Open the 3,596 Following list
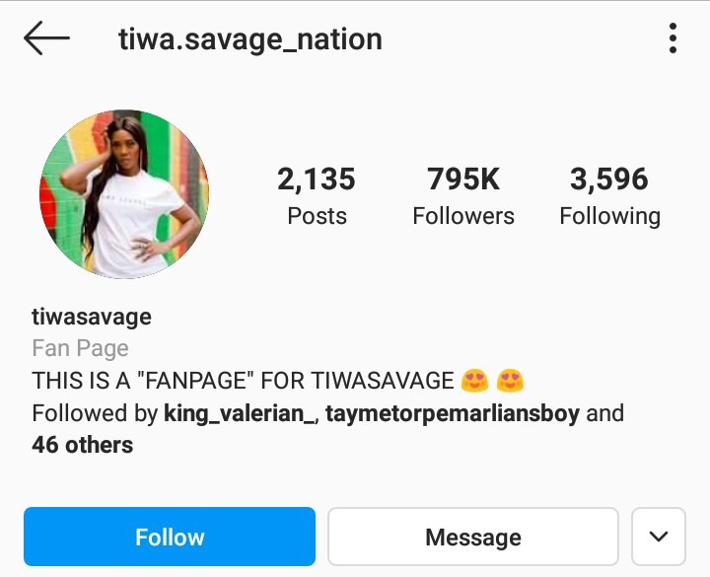This screenshot has height=577, width=710. point(609,195)
